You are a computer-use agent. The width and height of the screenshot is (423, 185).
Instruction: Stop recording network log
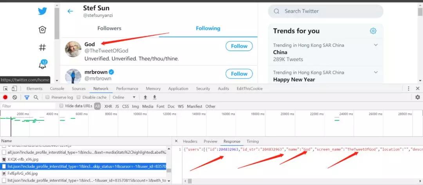(x=5, y=97)
